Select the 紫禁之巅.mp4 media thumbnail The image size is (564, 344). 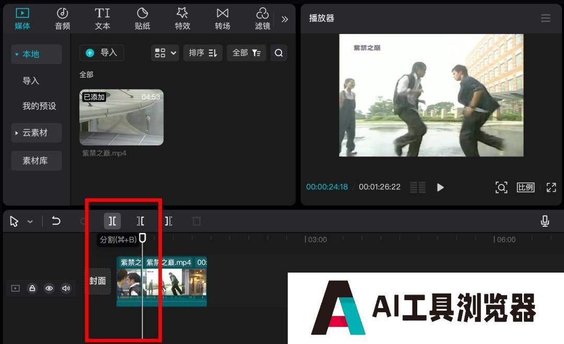tap(122, 117)
